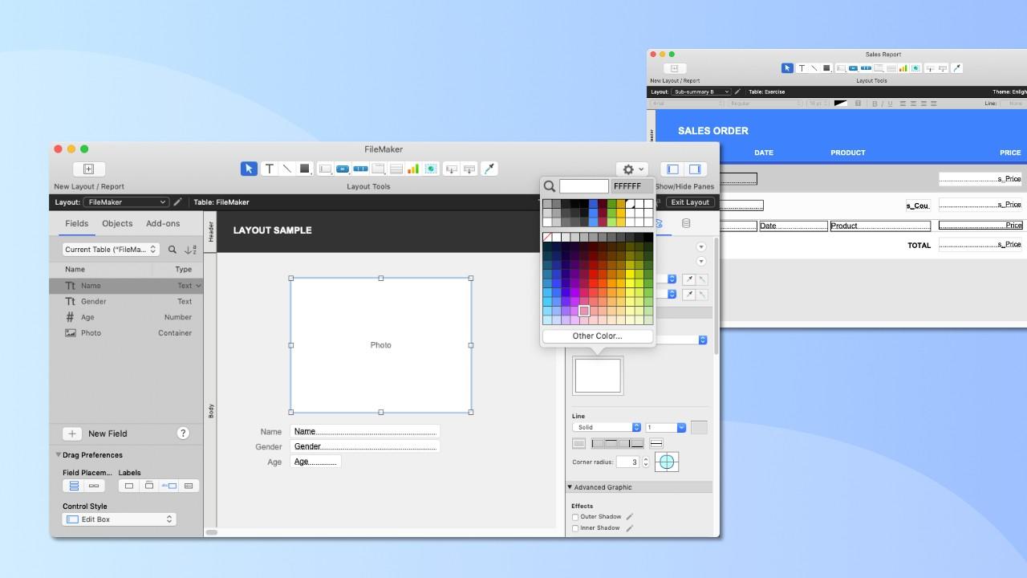Viewport: 1027px width, 578px height.
Task: Select the Button Bar tool in FileMaker toolbar
Action: click(360, 169)
